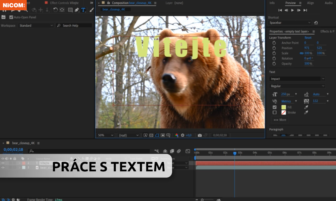Viewport: 336px width, 201px height.
Task: Play the preview
Action: (x=293, y=10)
